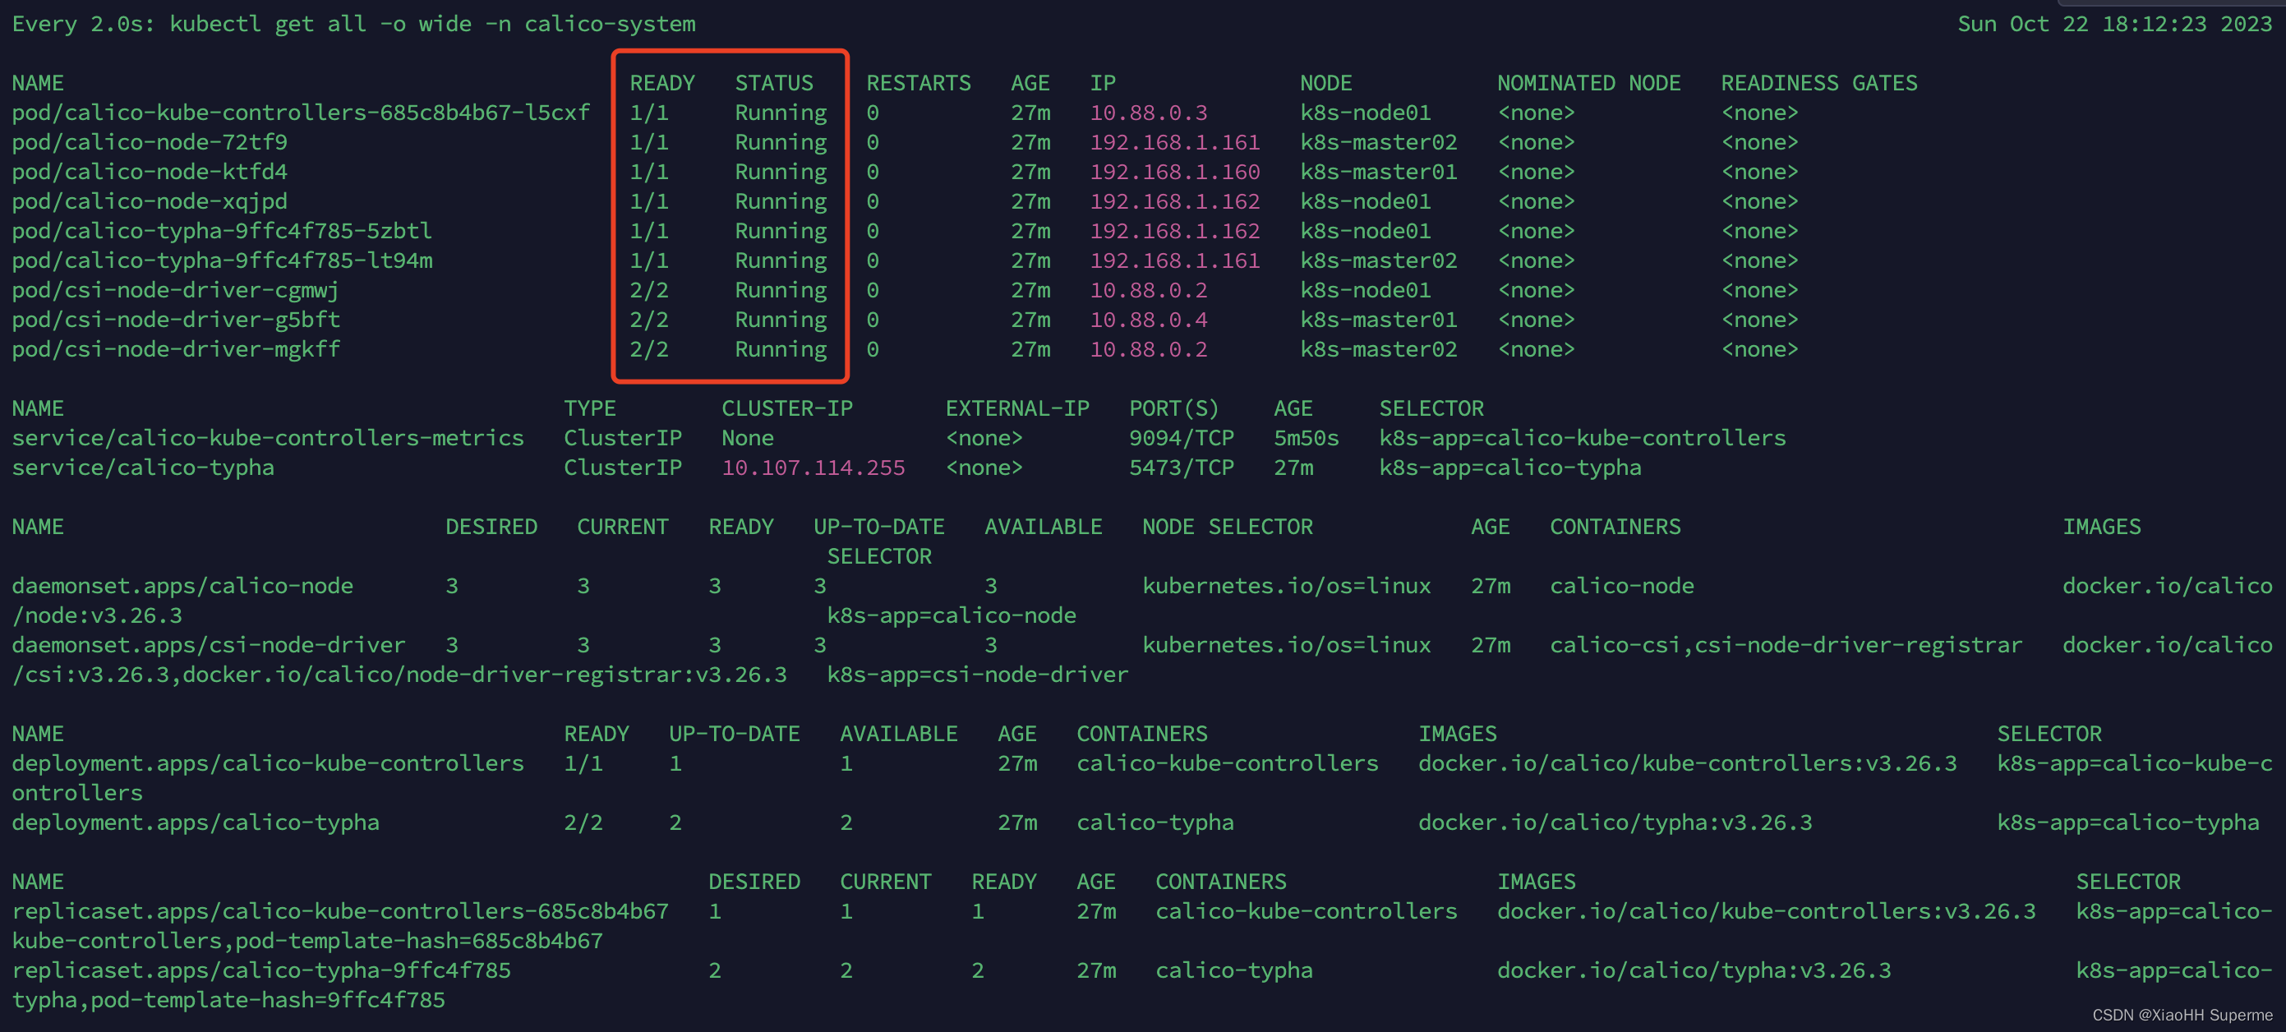The image size is (2286, 1032).
Task: Click 'daemonset.apps/csi-node-driver' name
Action: coord(209,645)
